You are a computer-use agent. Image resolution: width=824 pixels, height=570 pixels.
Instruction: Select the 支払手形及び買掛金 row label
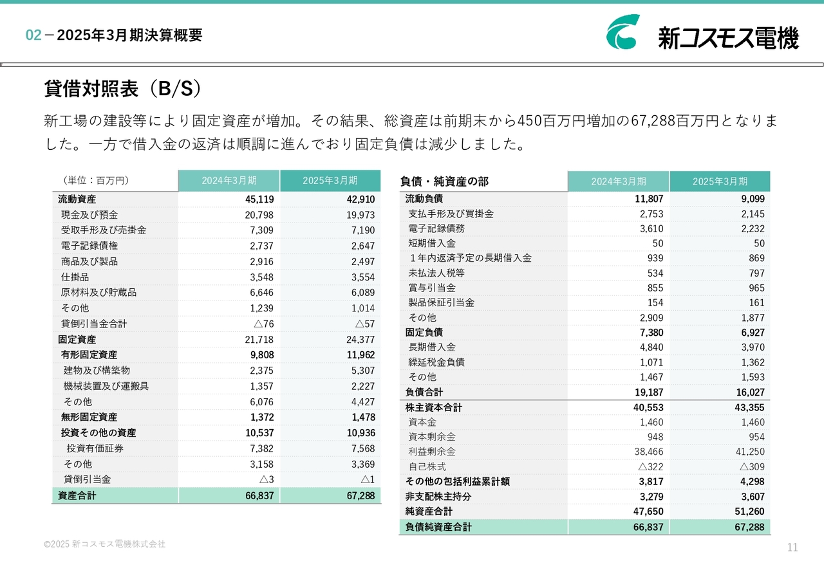[x=451, y=214]
